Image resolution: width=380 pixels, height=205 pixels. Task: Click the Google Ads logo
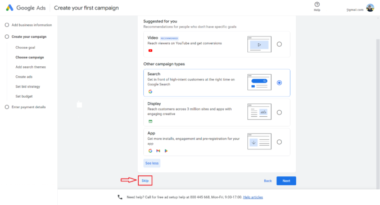(x=26, y=8)
